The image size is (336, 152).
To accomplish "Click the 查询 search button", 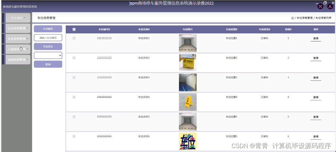I will [x=48, y=64].
